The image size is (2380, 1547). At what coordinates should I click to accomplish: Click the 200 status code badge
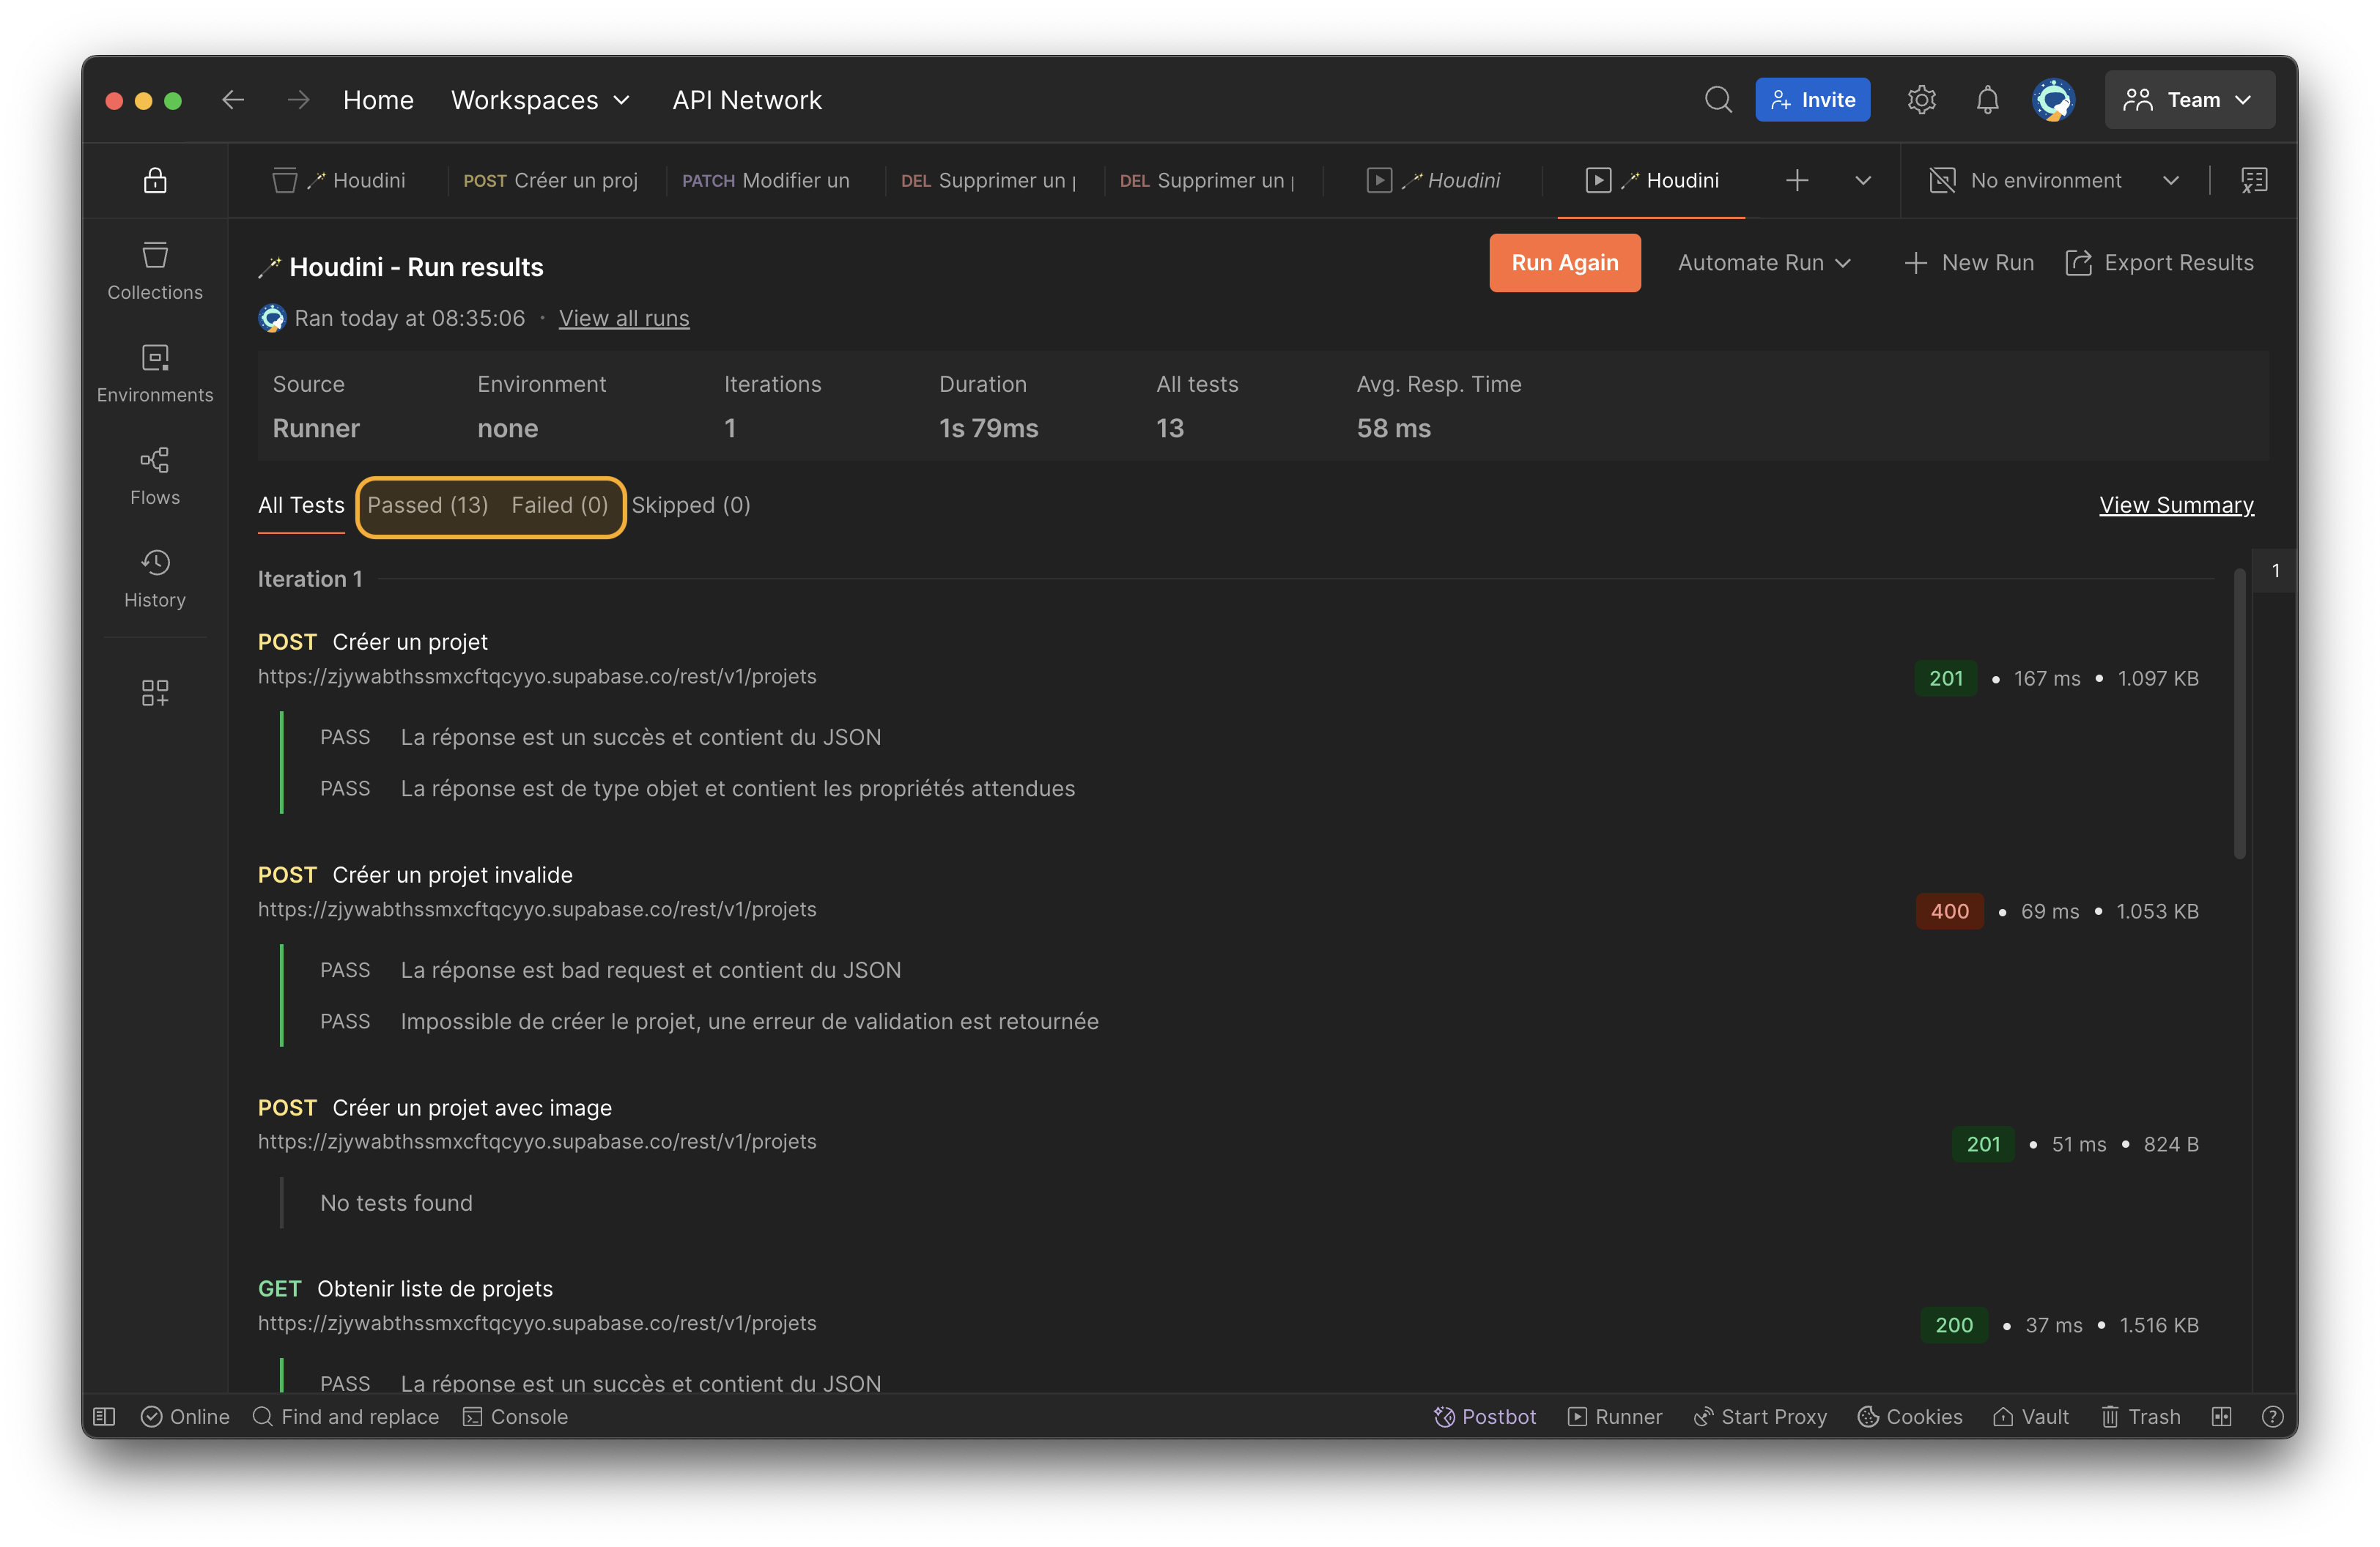click(1954, 1325)
